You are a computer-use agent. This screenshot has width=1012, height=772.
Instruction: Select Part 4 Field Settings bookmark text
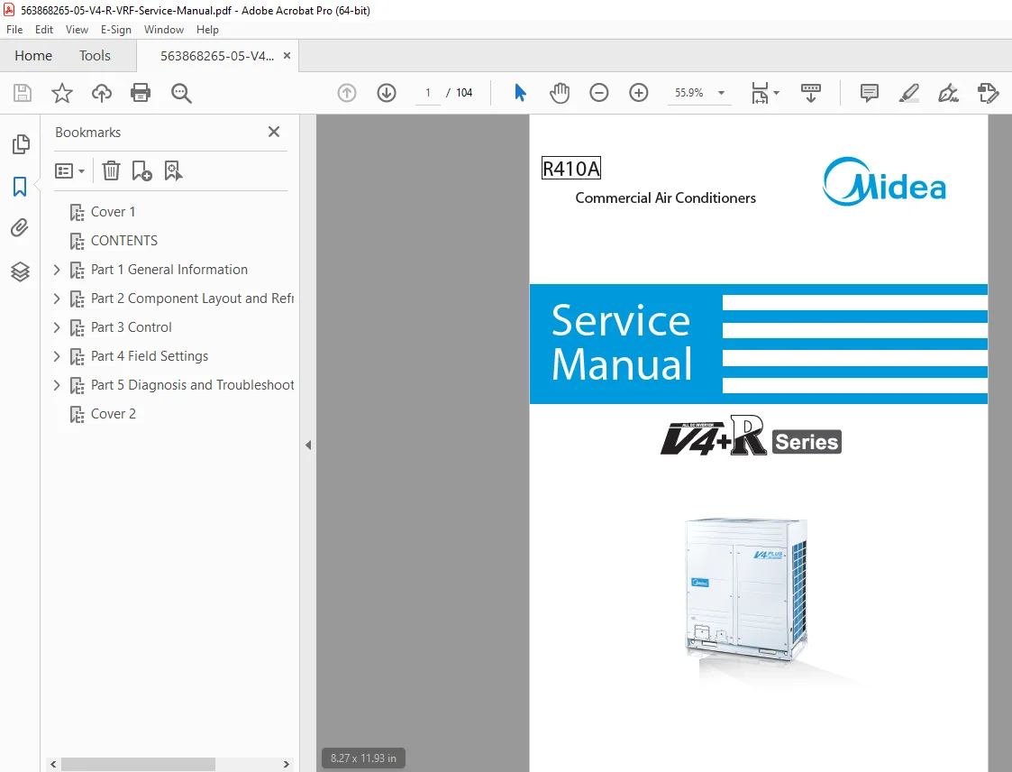tap(149, 356)
